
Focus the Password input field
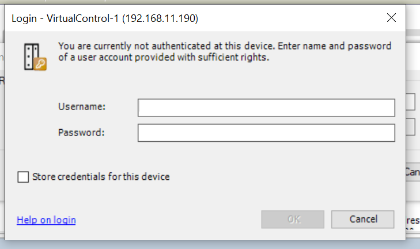[266, 133]
